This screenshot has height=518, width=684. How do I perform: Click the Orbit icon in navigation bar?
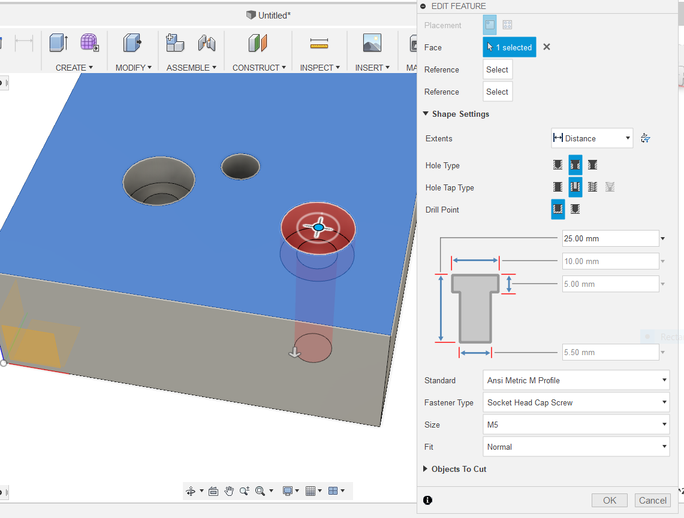point(191,491)
